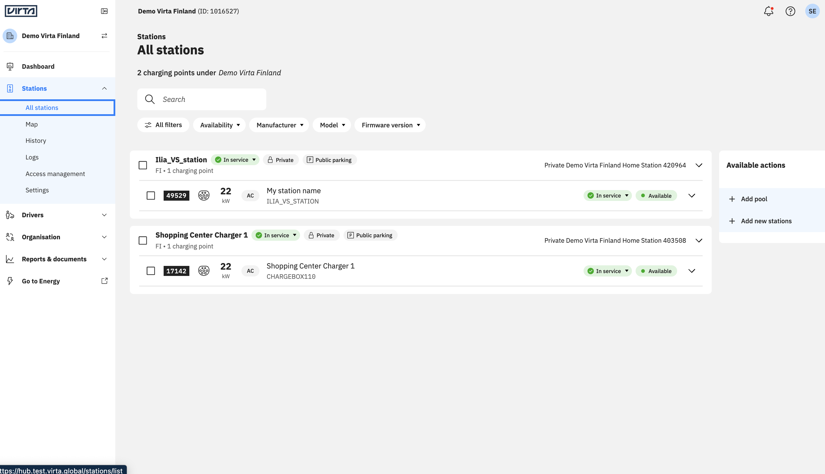Open notifications bell

click(768, 11)
